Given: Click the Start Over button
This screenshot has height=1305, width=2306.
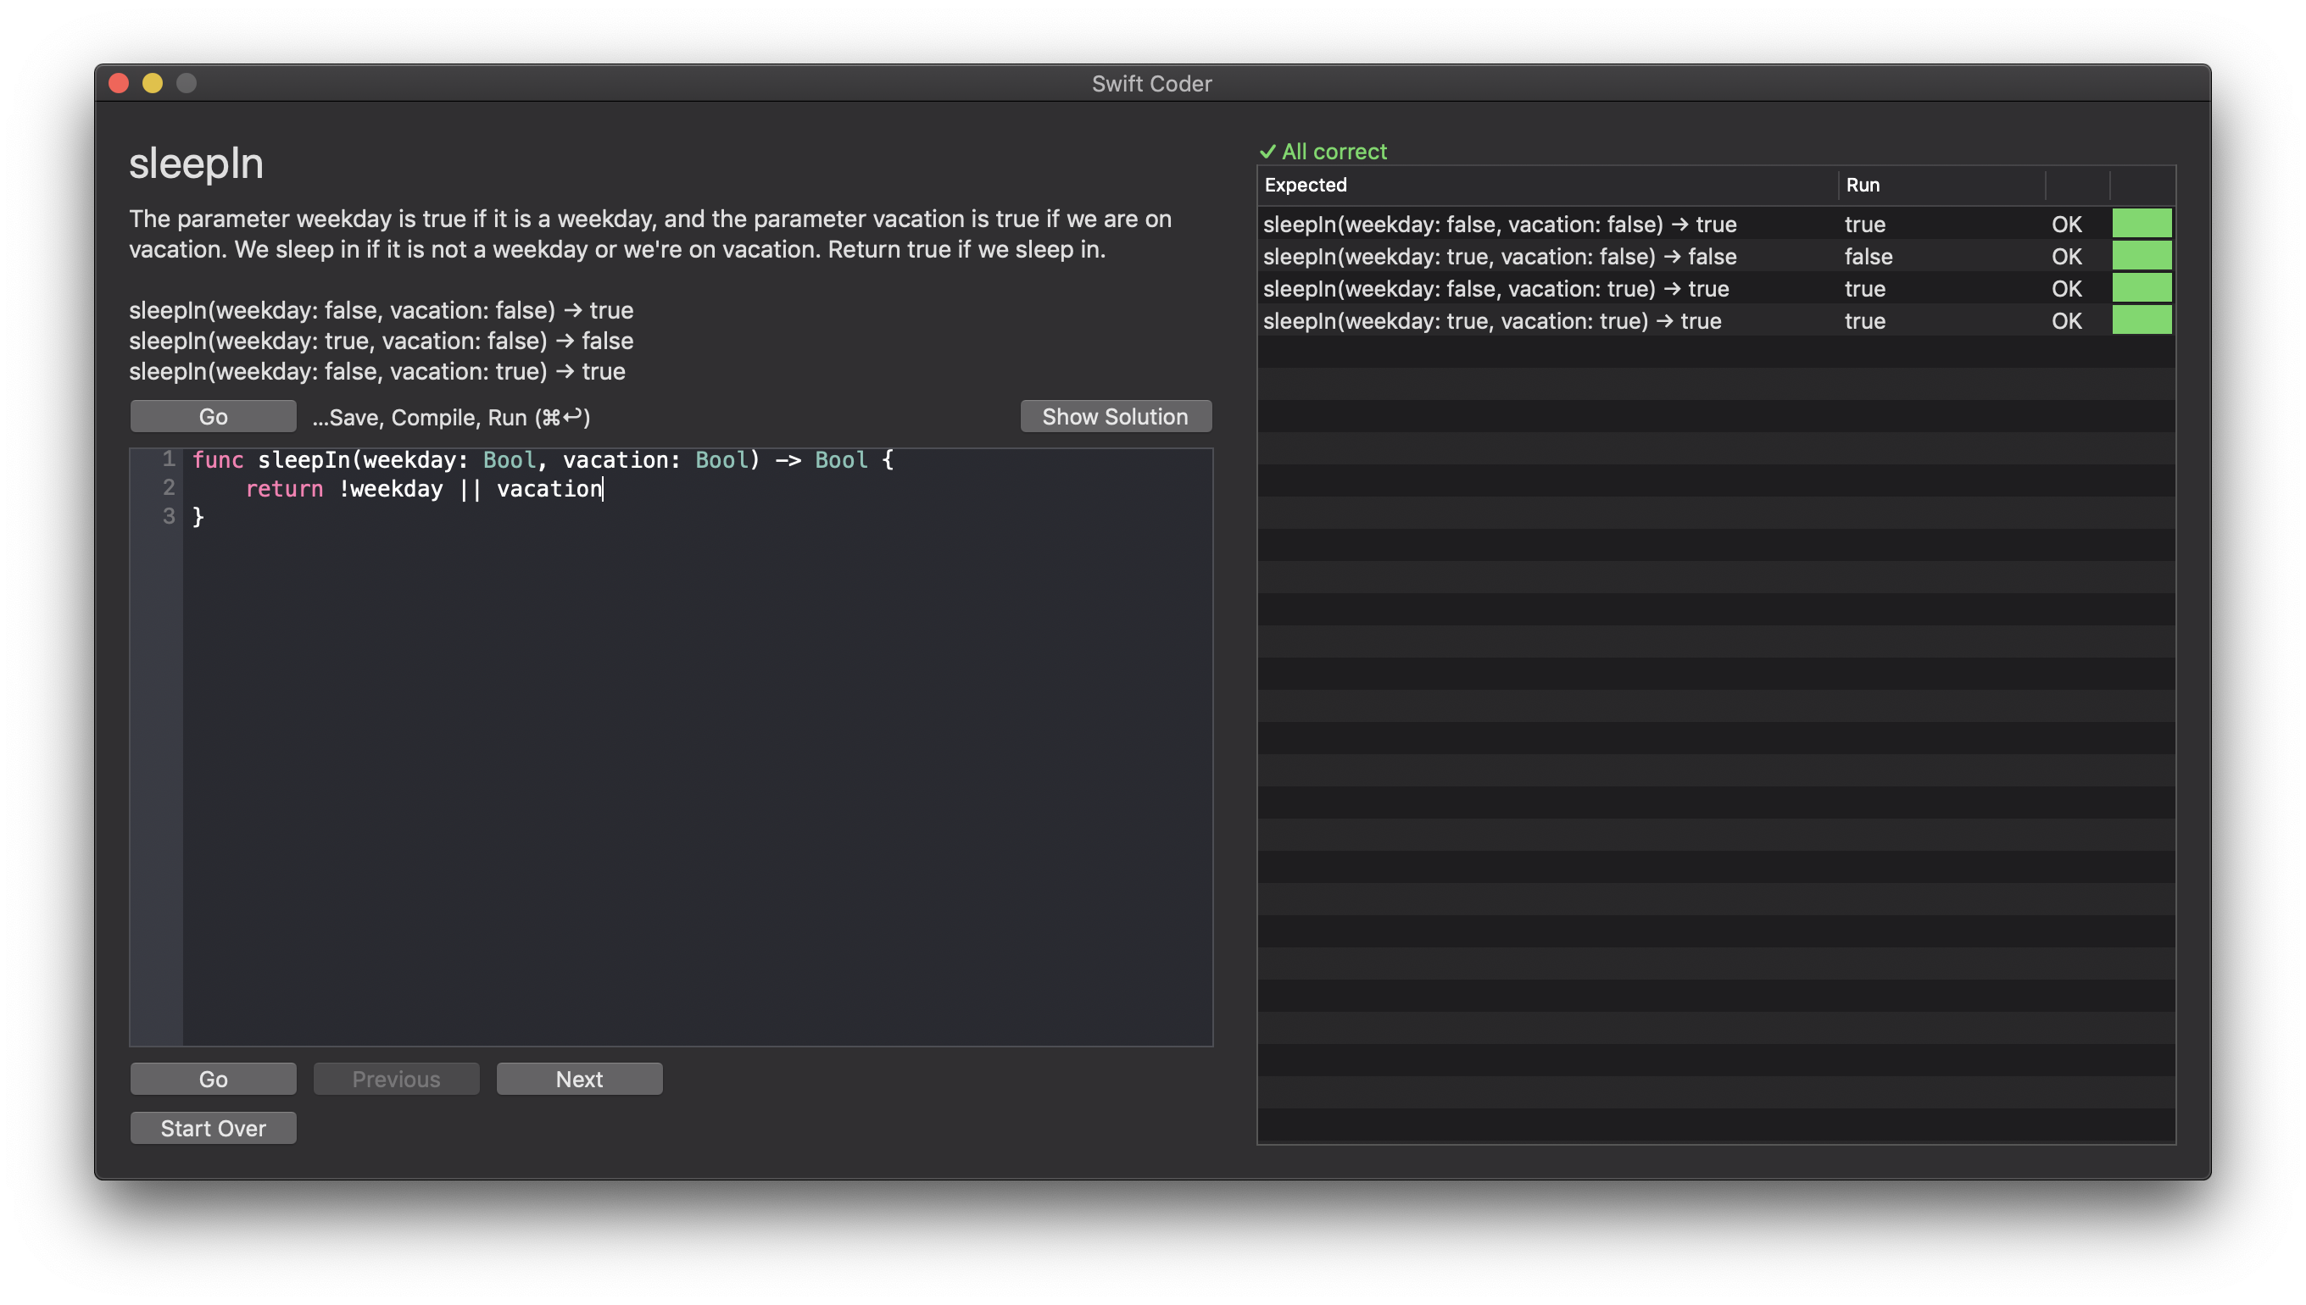Looking at the screenshot, I should (x=213, y=1129).
